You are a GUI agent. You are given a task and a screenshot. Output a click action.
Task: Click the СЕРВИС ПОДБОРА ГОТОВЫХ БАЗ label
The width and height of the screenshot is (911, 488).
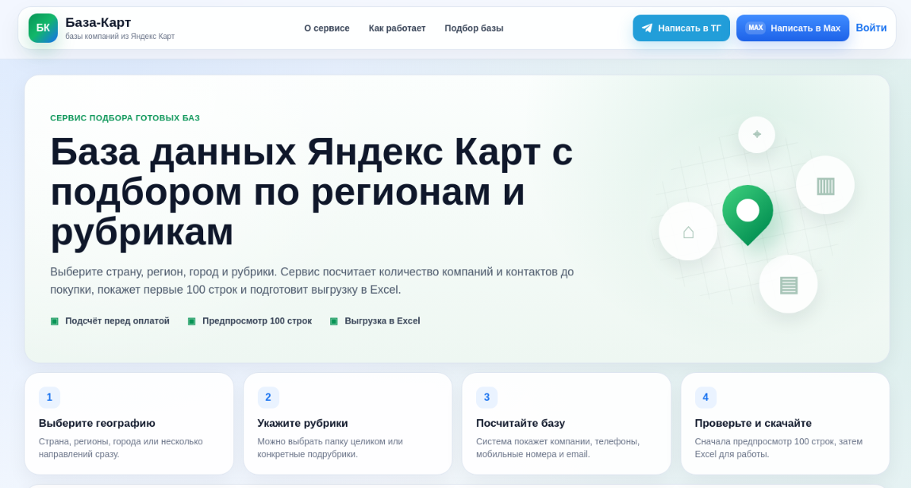125,118
